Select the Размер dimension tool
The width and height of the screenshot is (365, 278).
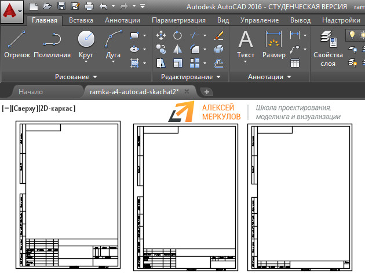[x=274, y=45]
